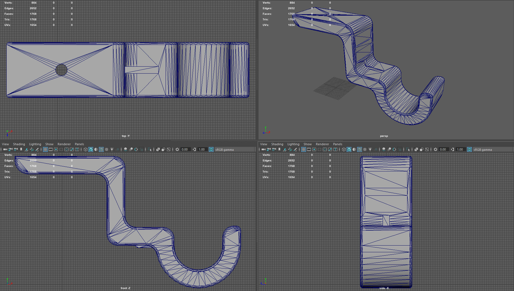
Task: Click Lock Camera icon in front panel toolbar
Action: tap(10, 149)
